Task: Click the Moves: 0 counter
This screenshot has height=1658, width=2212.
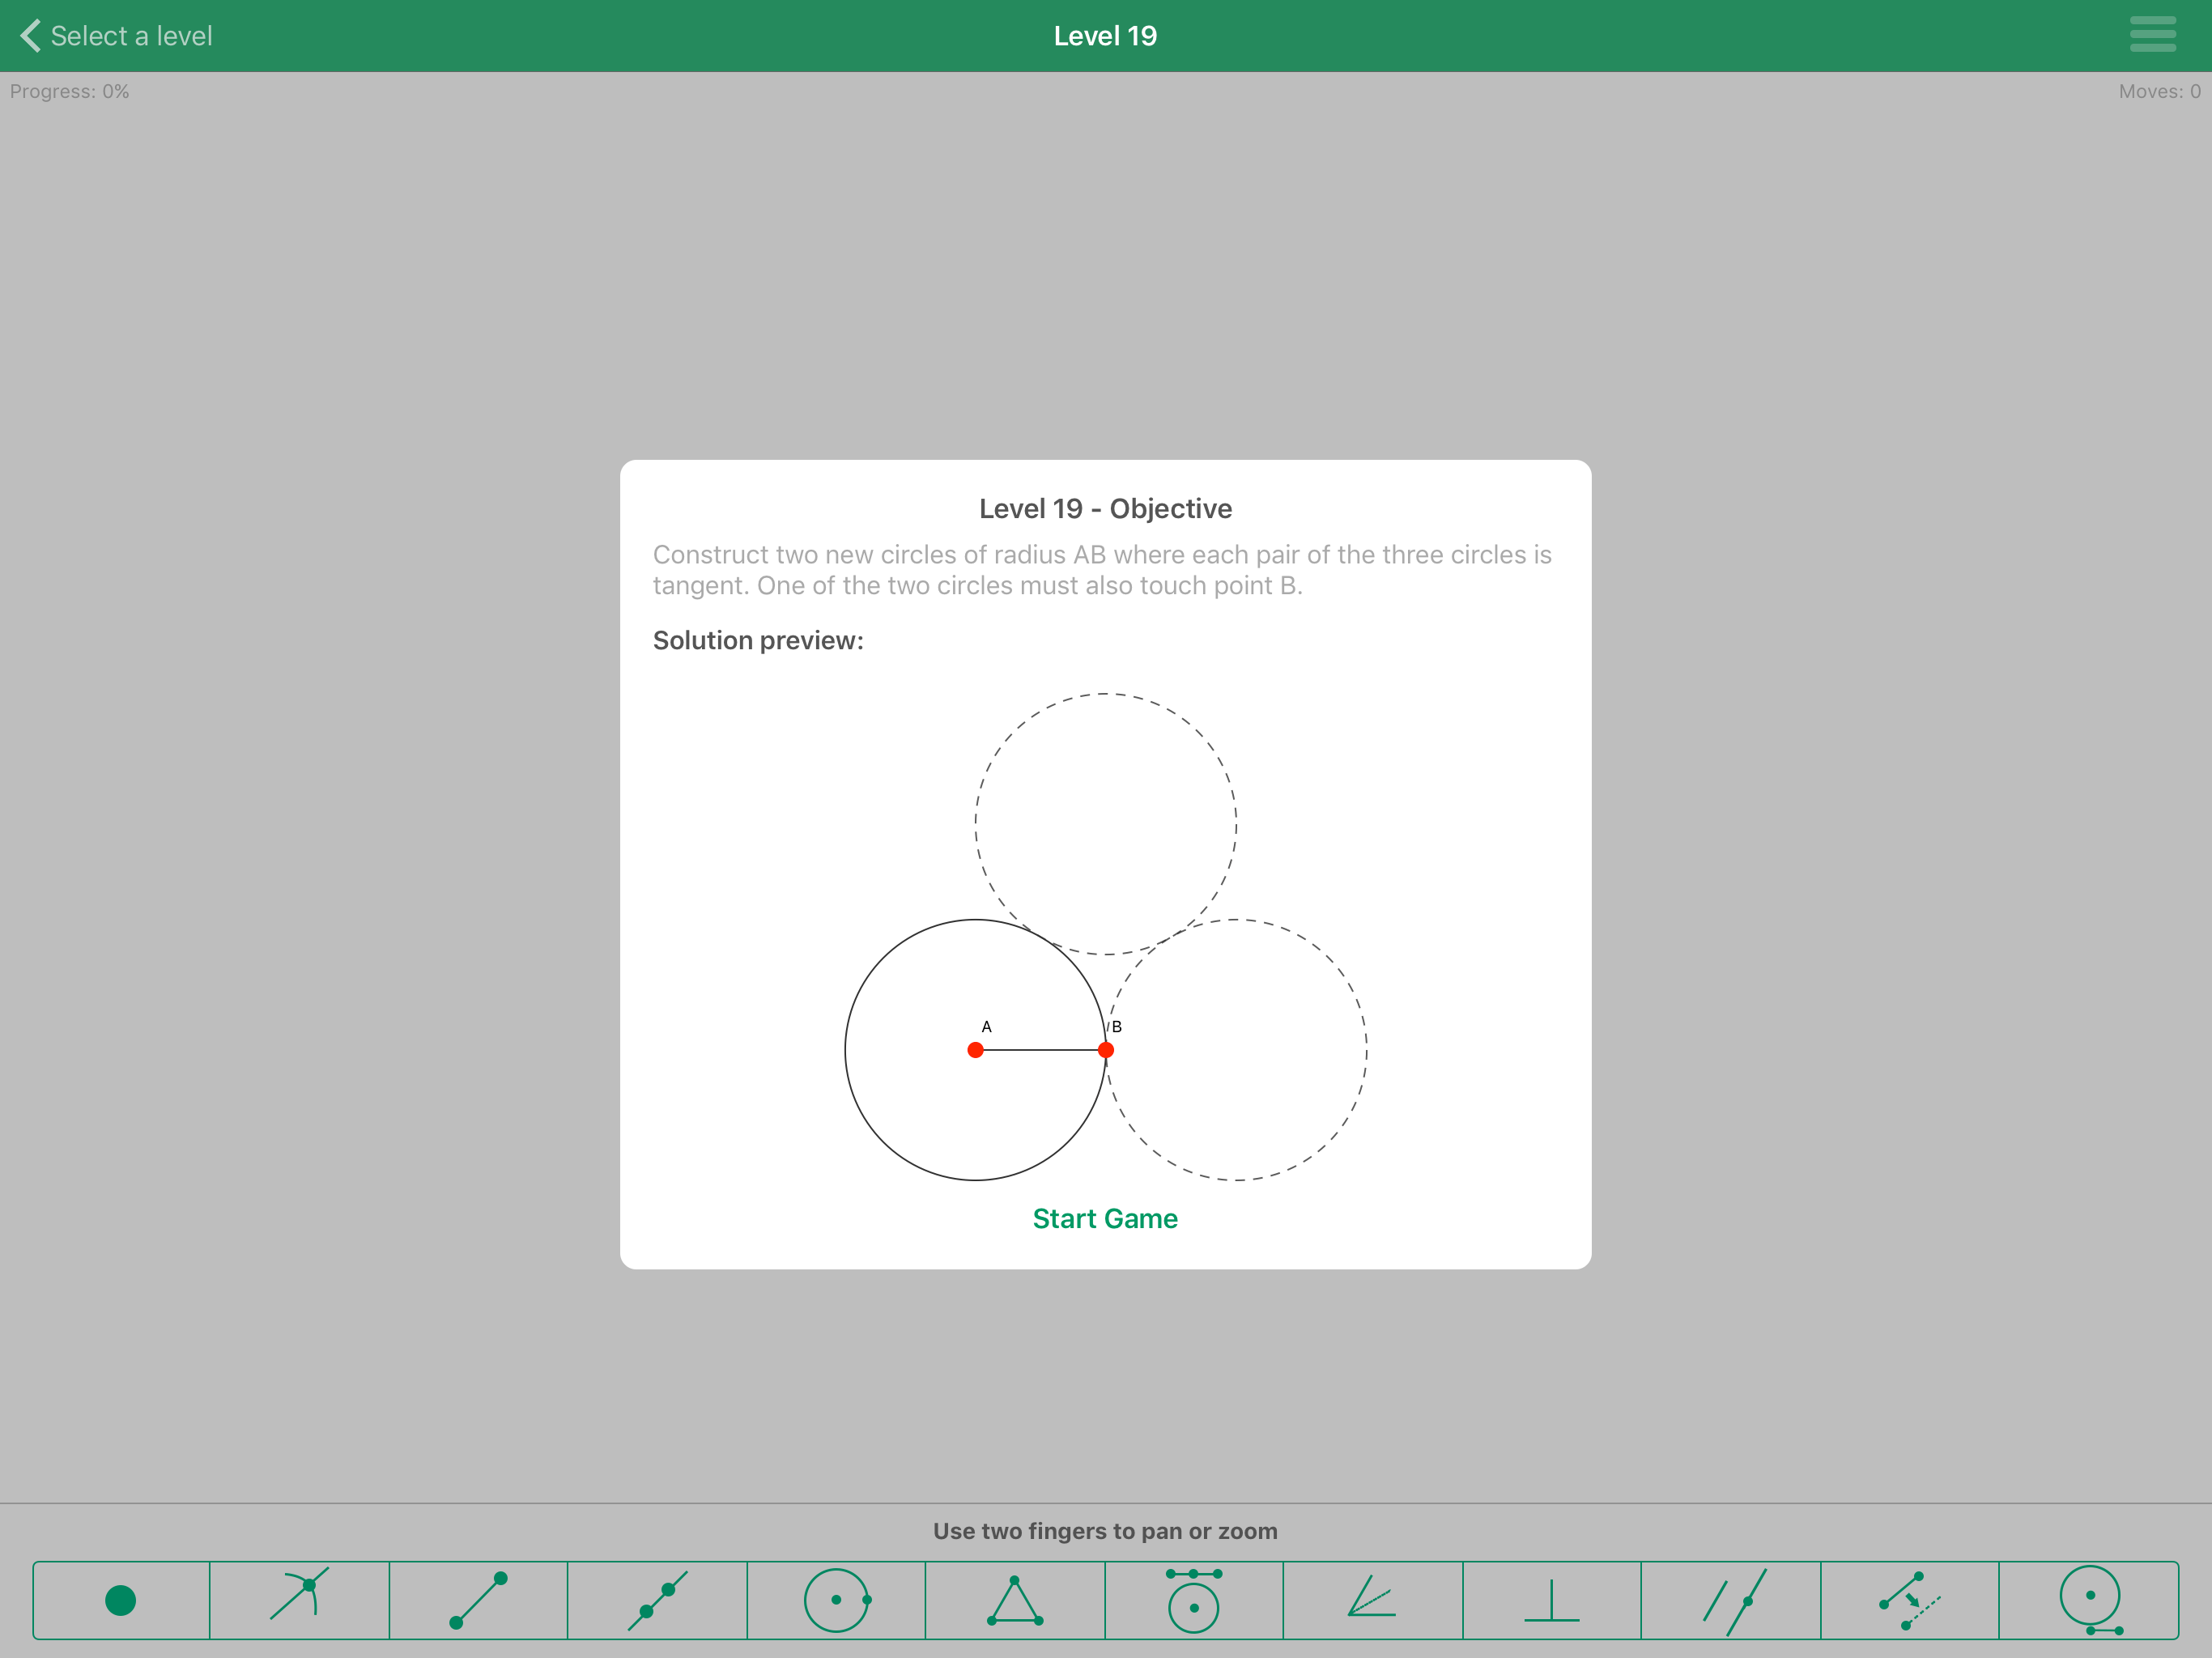Action: point(2159,91)
